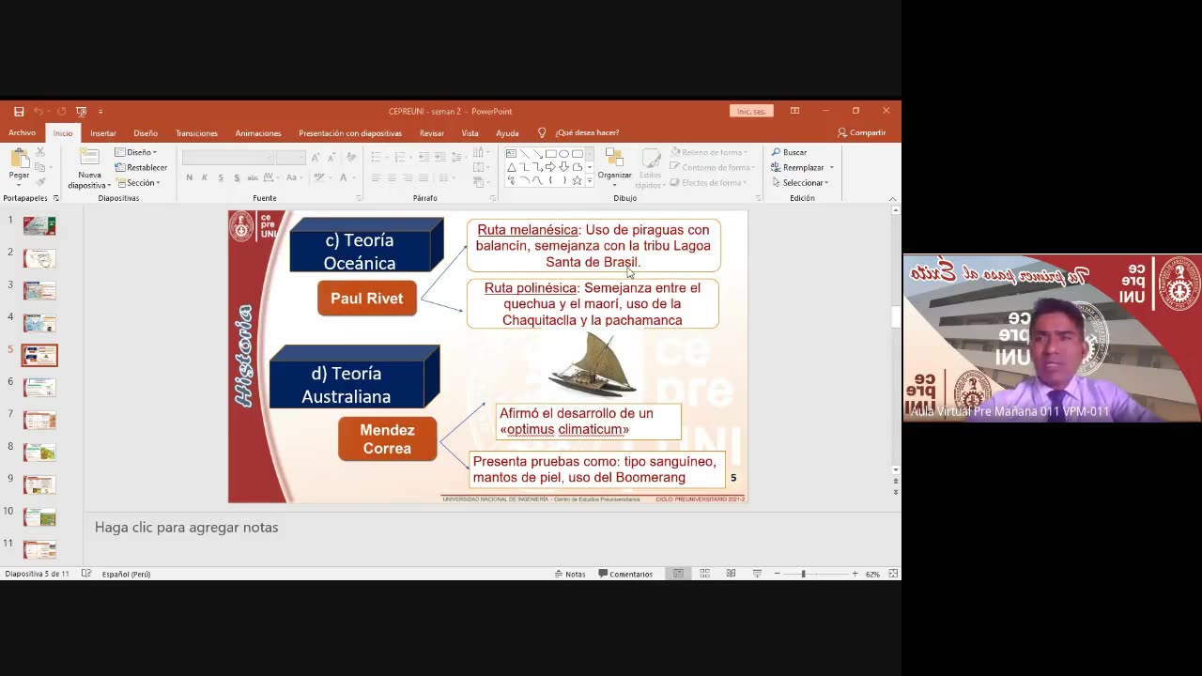
Task: Select slide 2 thumbnail
Action: pyautogui.click(x=39, y=258)
